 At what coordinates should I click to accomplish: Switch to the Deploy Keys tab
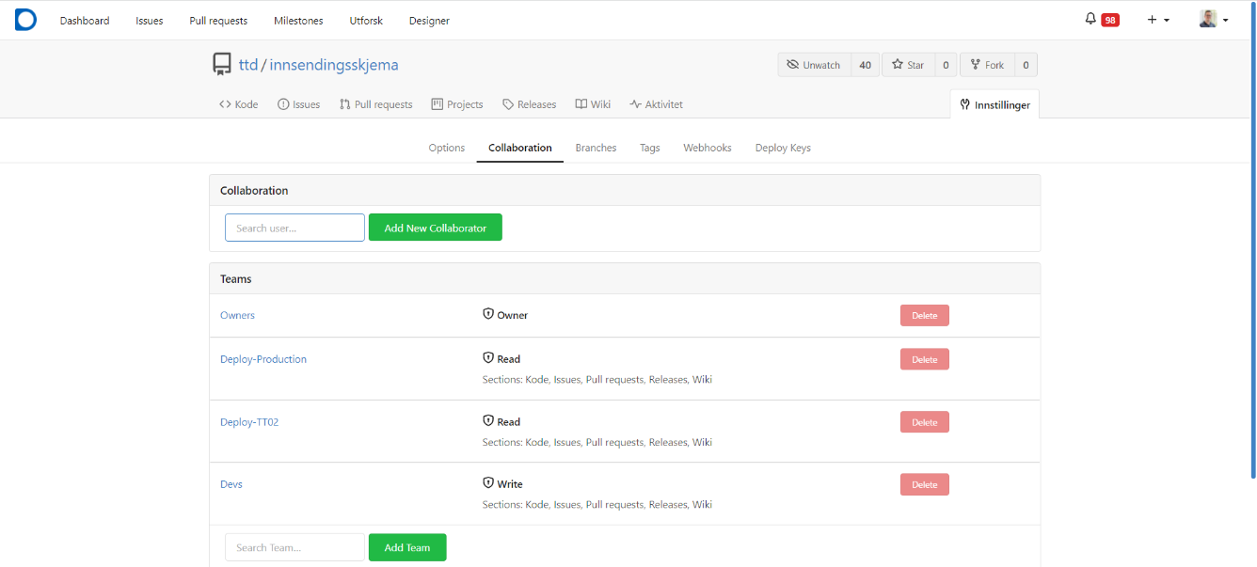tap(782, 148)
